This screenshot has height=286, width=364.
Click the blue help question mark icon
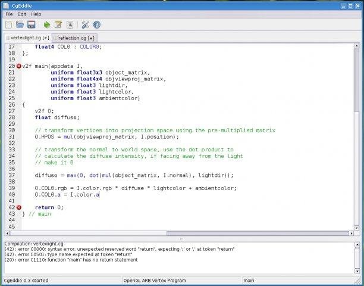pyautogui.click(x=97, y=24)
